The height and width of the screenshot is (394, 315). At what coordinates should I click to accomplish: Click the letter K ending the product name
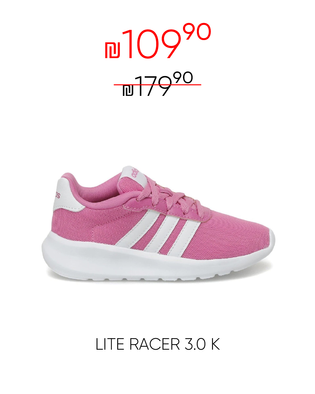coord(215,345)
